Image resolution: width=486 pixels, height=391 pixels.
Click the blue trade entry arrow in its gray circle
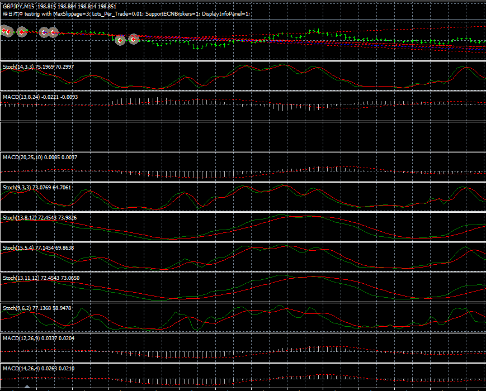(x=44, y=32)
